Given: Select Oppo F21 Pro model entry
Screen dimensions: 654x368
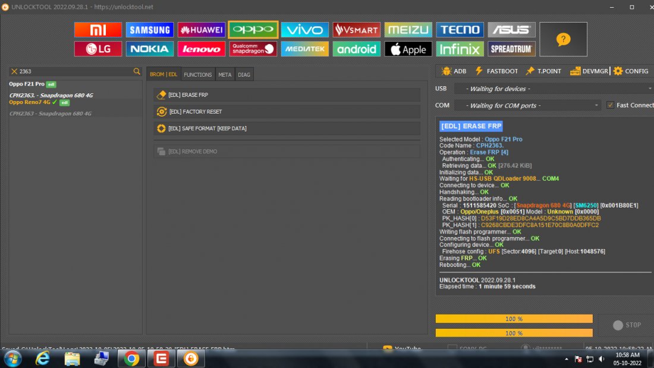Looking at the screenshot, I should (x=33, y=84).
